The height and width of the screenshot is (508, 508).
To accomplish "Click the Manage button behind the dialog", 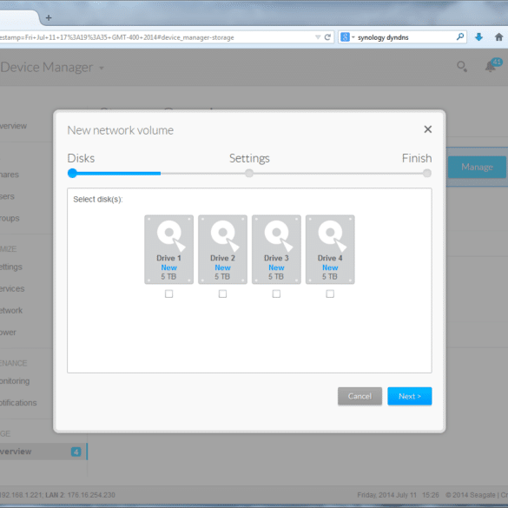I will pos(477,168).
